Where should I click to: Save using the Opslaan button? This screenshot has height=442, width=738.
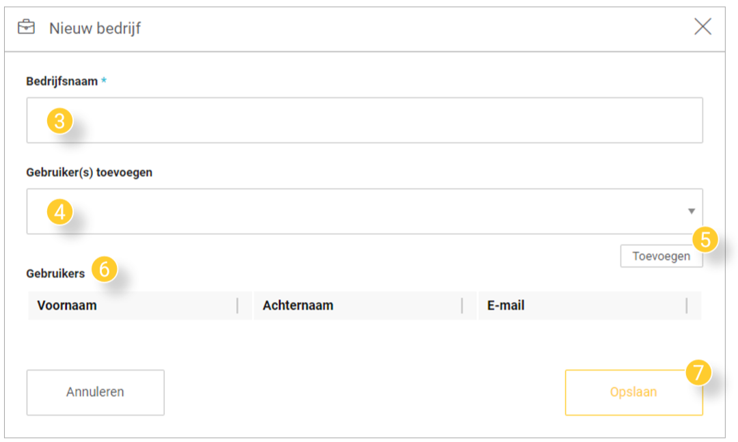click(x=633, y=392)
